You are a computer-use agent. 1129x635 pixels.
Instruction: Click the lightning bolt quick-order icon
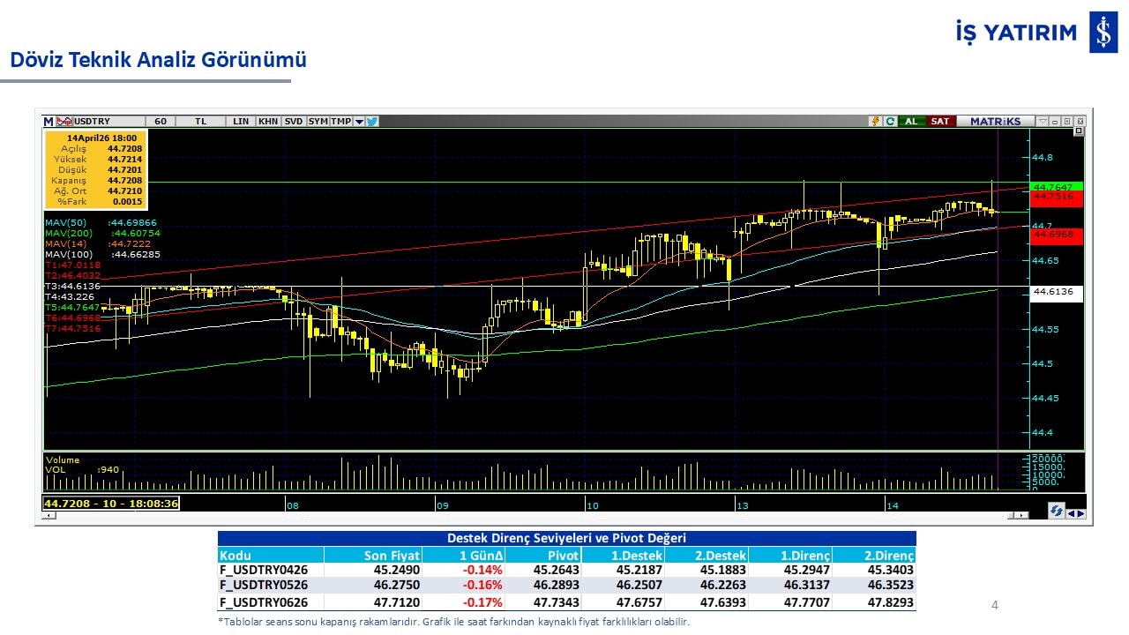pyautogui.click(x=875, y=121)
